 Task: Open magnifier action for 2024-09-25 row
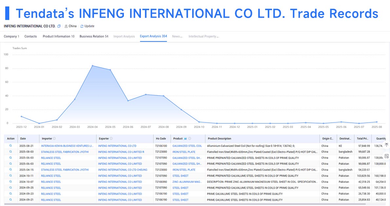11,188
